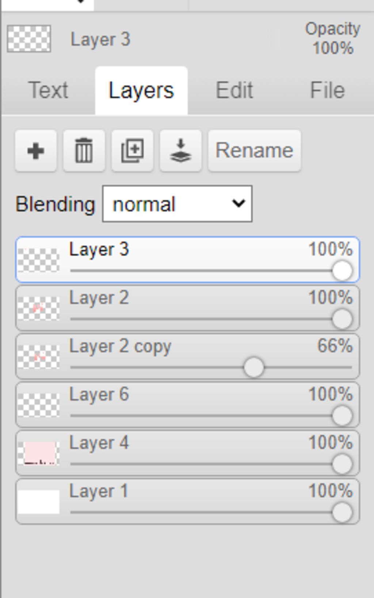Click the Rename button
The image size is (374, 598).
coord(254,150)
